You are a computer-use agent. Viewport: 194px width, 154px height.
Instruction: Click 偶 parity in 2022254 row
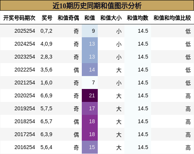click(76, 70)
